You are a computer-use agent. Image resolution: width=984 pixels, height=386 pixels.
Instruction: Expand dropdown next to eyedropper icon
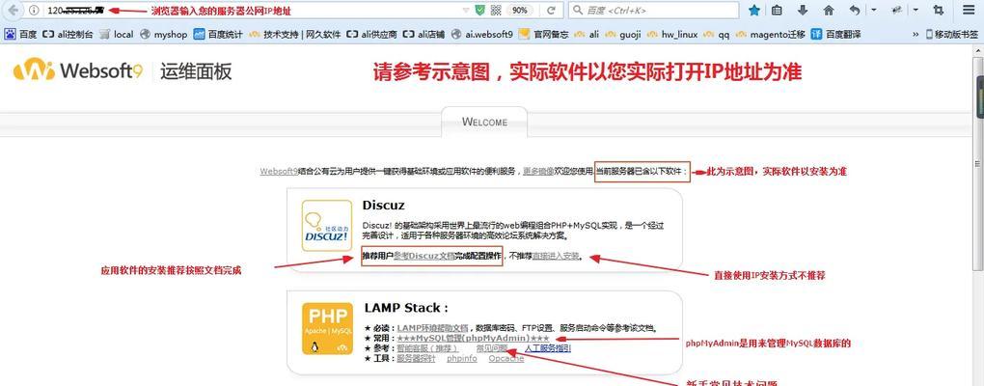[x=916, y=10]
